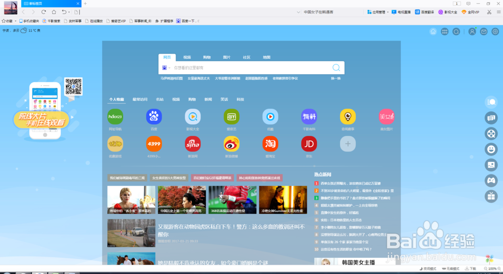Open the hao123 shortcut icon
Screen dimensions: 503x274
point(115,116)
